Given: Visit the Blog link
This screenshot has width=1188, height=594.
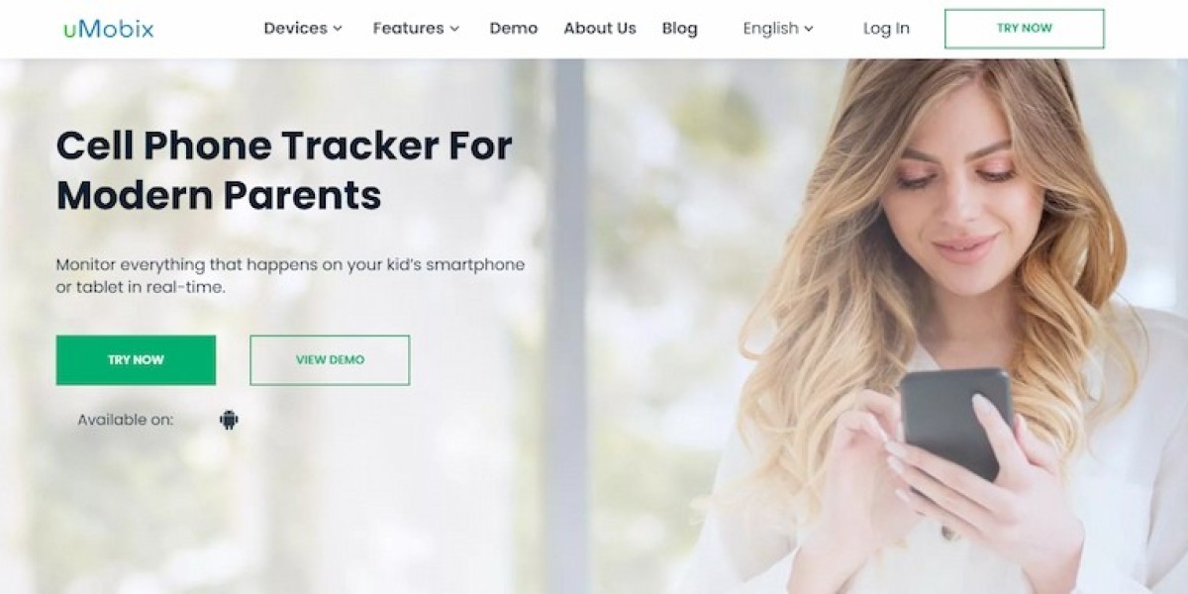Looking at the screenshot, I should point(679,29).
